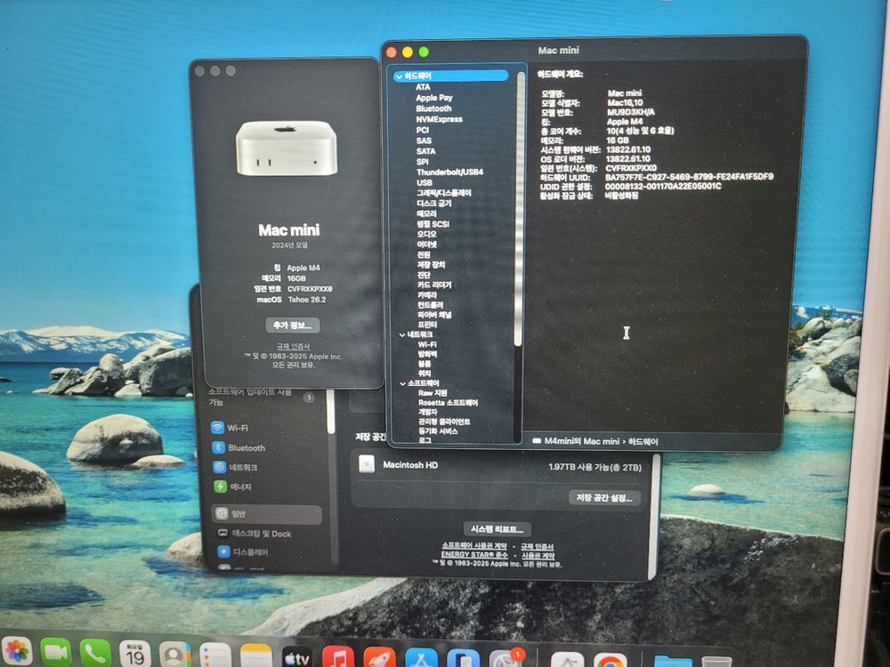890x667 pixels.
Task: Open Contacts from the Dock
Action: (174, 655)
